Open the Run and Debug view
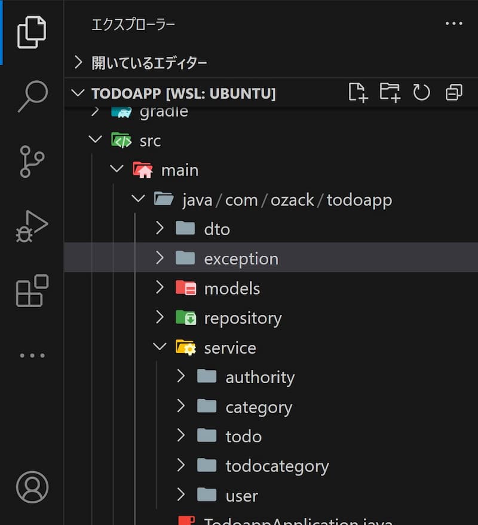 point(32,226)
